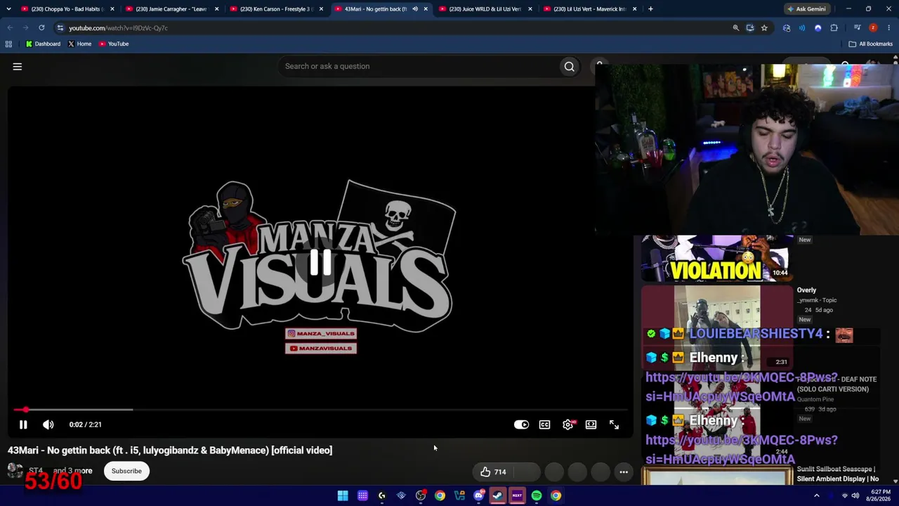Open the taskbar volume control
The image size is (899, 506).
click(x=855, y=495)
